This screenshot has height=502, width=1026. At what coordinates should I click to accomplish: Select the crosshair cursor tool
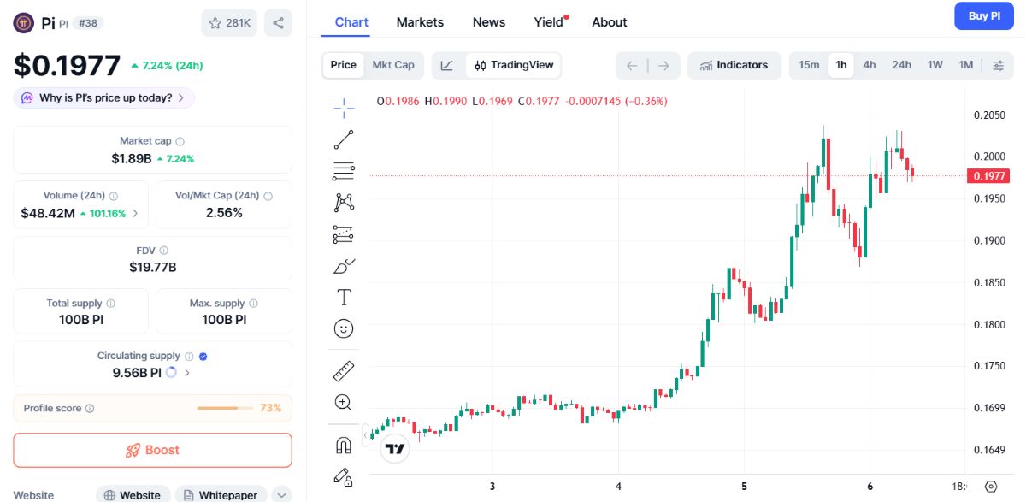(344, 107)
